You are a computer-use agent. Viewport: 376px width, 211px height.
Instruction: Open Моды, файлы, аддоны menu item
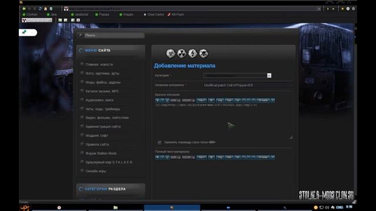coord(103,82)
